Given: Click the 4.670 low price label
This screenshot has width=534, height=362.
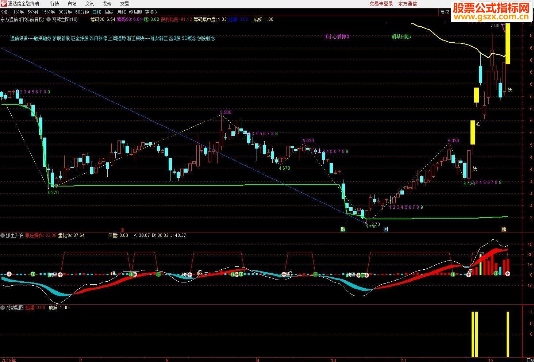Looking at the screenshot, I should pos(284,168).
